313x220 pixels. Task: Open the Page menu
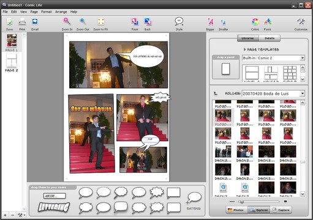(34, 12)
